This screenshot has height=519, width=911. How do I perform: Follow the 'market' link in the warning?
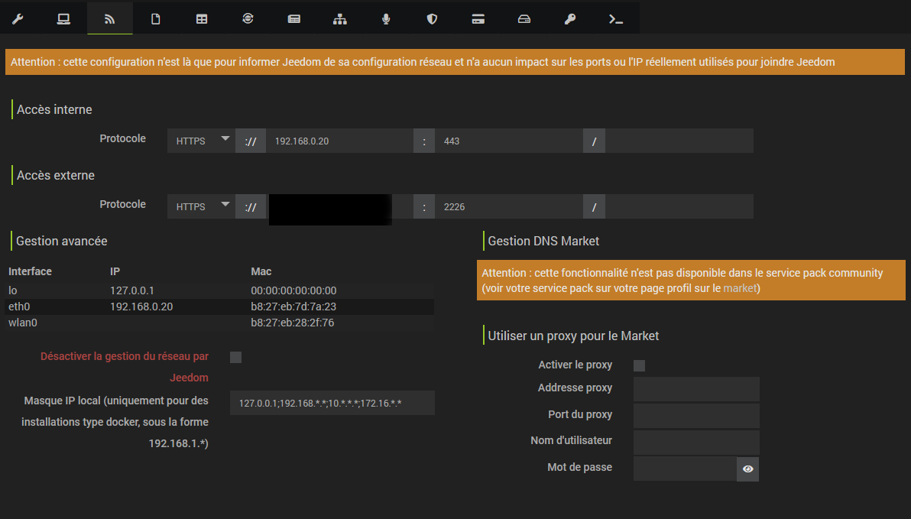click(x=740, y=289)
